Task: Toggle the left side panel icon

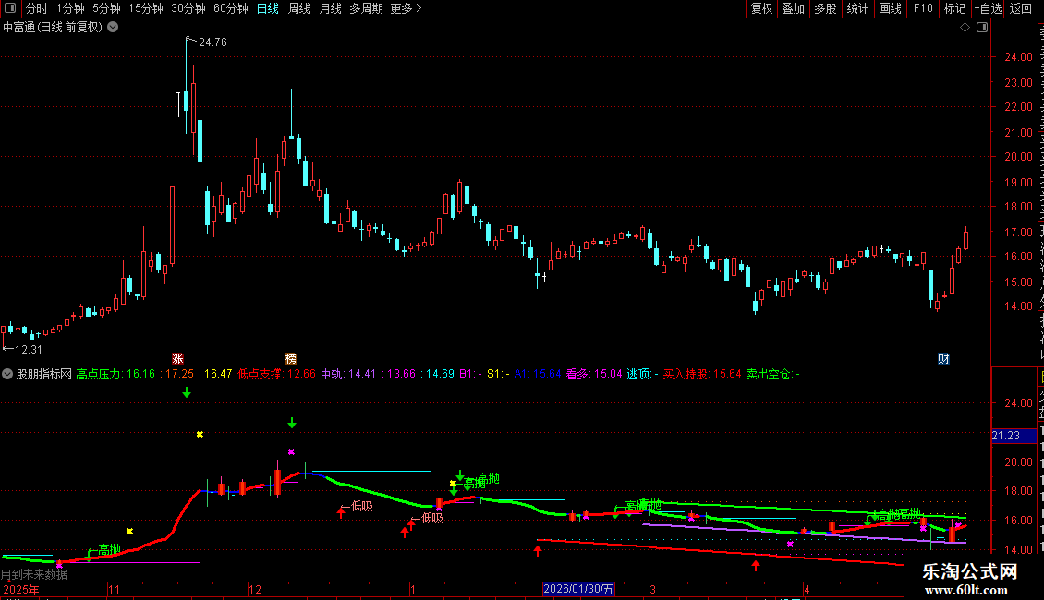Action: pos(10,8)
